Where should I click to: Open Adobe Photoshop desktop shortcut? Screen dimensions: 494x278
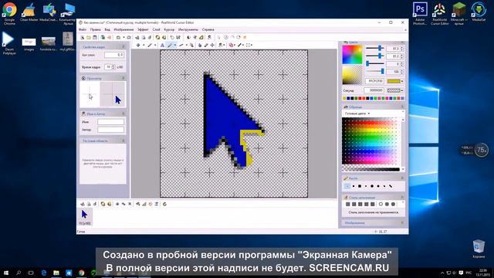point(420,13)
